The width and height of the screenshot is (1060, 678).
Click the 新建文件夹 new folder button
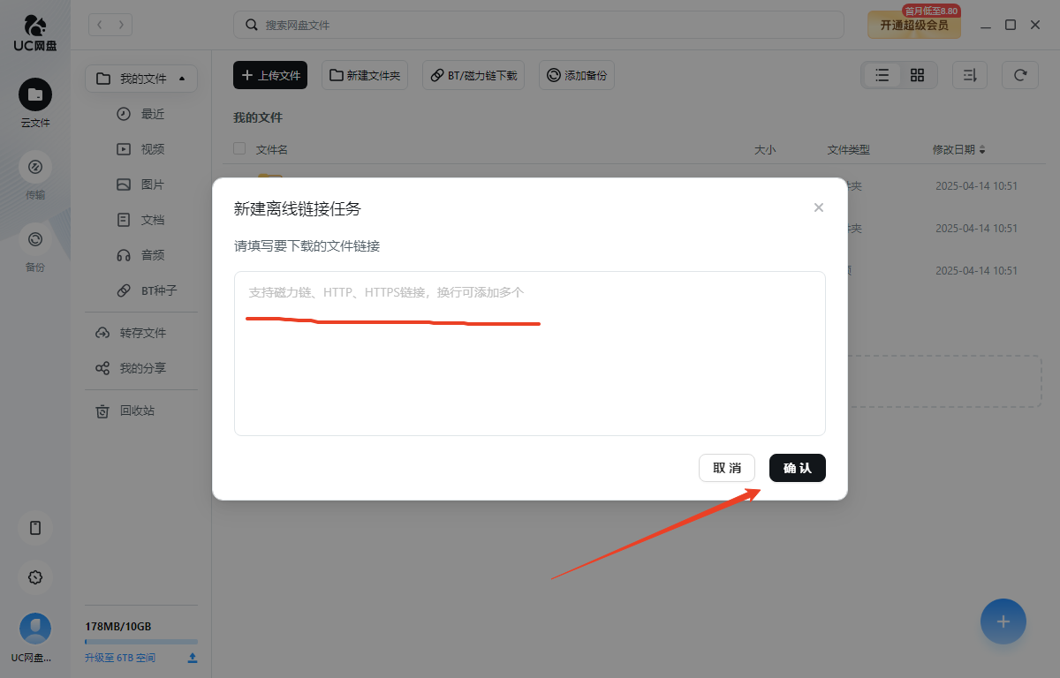pos(365,75)
